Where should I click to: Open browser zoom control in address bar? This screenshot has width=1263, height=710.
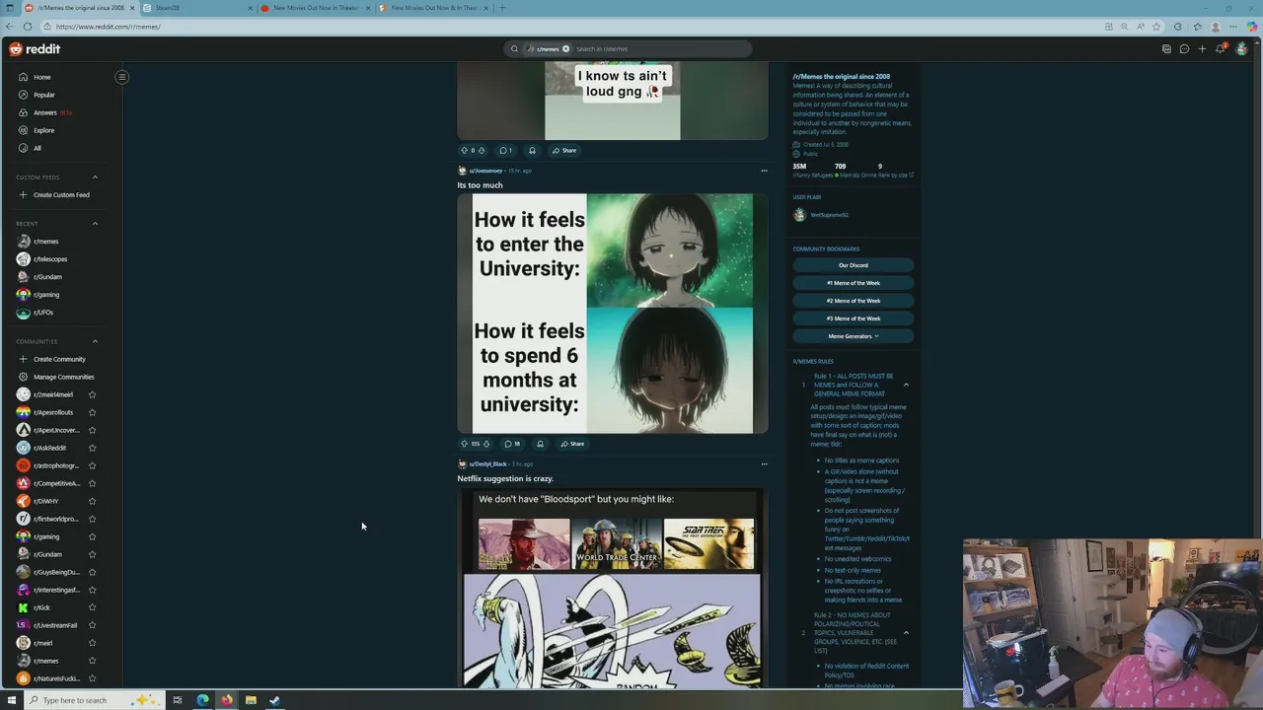(1125, 27)
